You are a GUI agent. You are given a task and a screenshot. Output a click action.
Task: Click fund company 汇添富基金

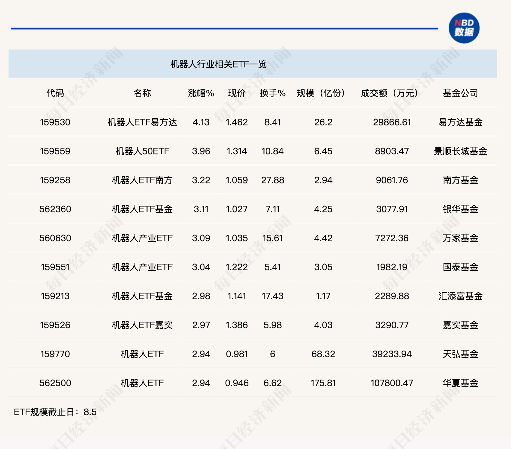click(x=460, y=296)
